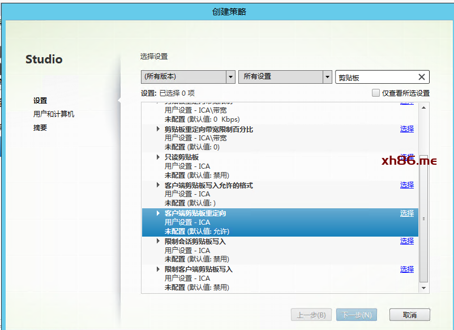This screenshot has width=454, height=330.
Task: Click 选择 link for 剪贴板重定向带宽限制百分比
Action: pos(406,129)
